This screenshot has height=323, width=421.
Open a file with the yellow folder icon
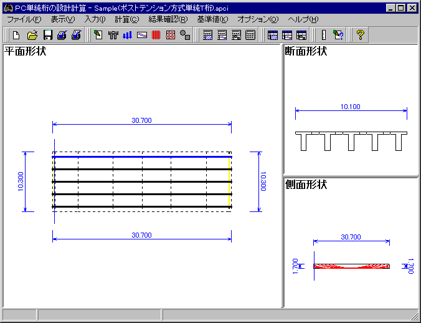[32, 36]
